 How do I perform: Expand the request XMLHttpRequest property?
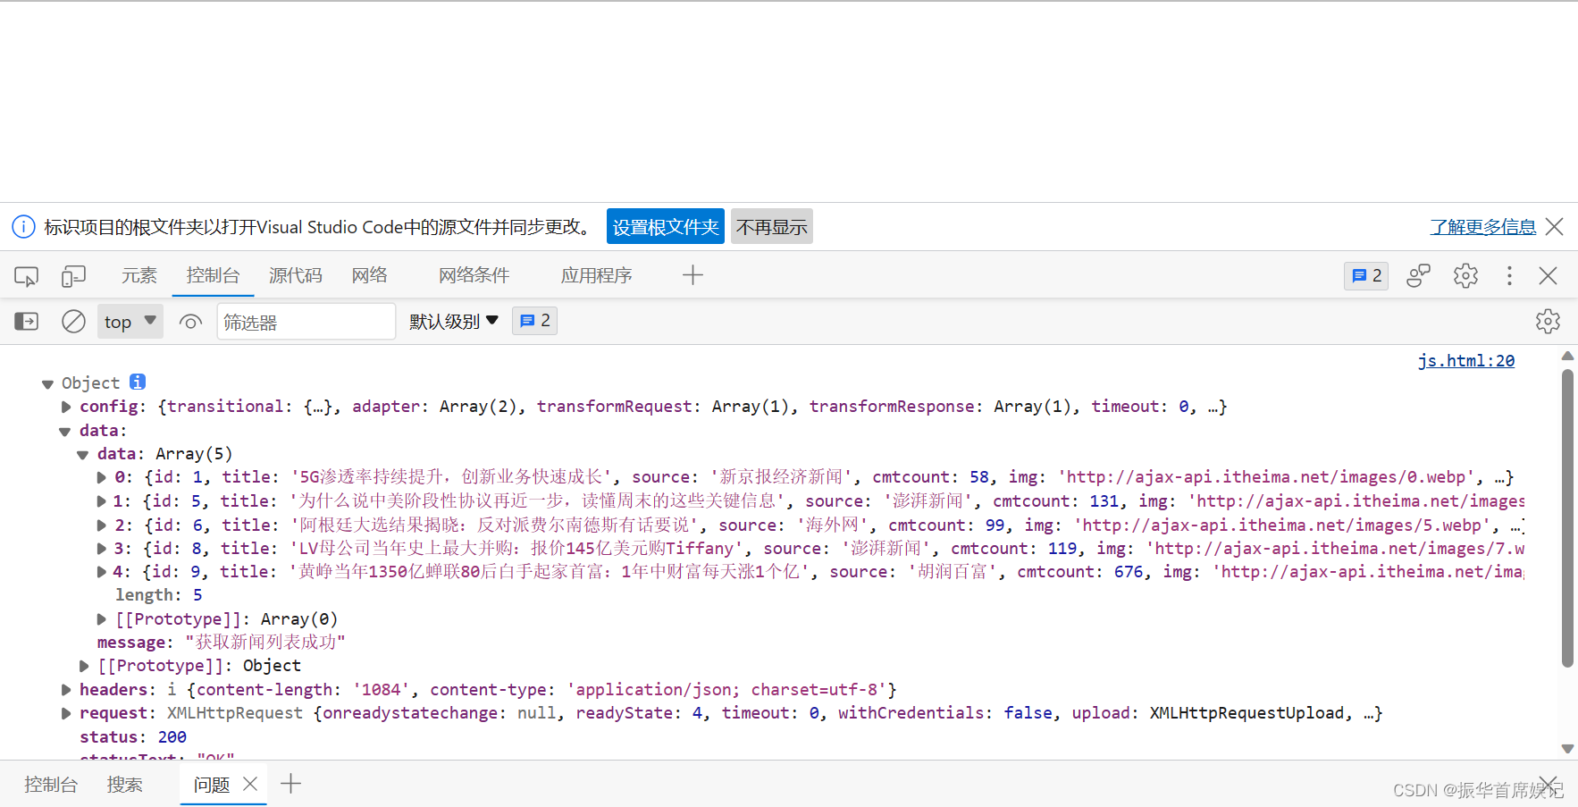[x=65, y=713]
